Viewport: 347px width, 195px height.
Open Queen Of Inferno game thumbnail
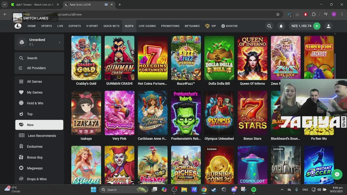252,58
